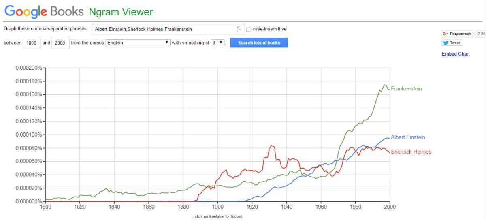Click the Twitter Tweet button
Image resolution: width=486 pixels, height=220 pixels.
click(x=452, y=43)
